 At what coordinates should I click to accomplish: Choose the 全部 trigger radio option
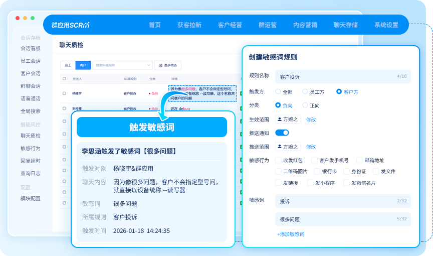(x=278, y=91)
